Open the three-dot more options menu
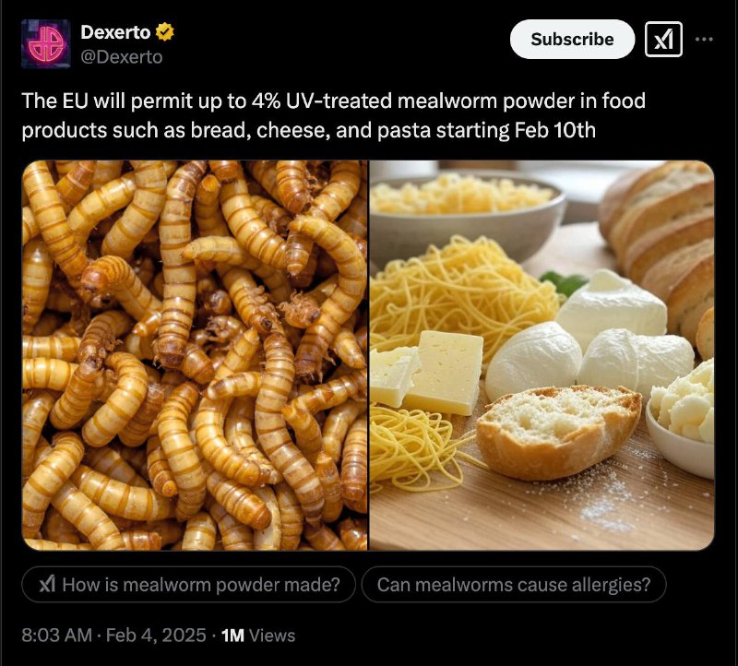The height and width of the screenshot is (666, 738). pyautogui.click(x=704, y=40)
